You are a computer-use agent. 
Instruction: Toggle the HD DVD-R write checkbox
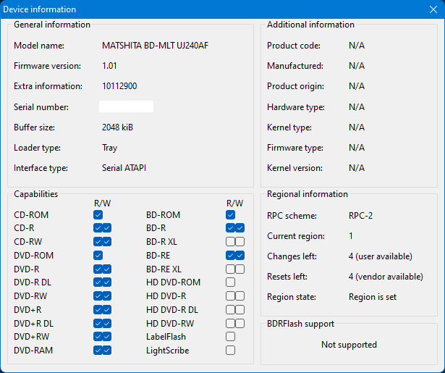[x=240, y=296]
